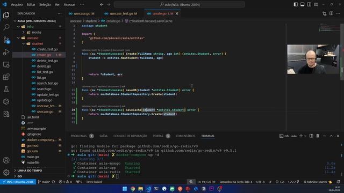This screenshot has height=193, width=344.
Task: Go forward with the navigation arrow
Action: click(x=109, y=4)
